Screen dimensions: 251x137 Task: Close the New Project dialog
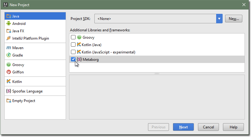[x=244, y=5]
